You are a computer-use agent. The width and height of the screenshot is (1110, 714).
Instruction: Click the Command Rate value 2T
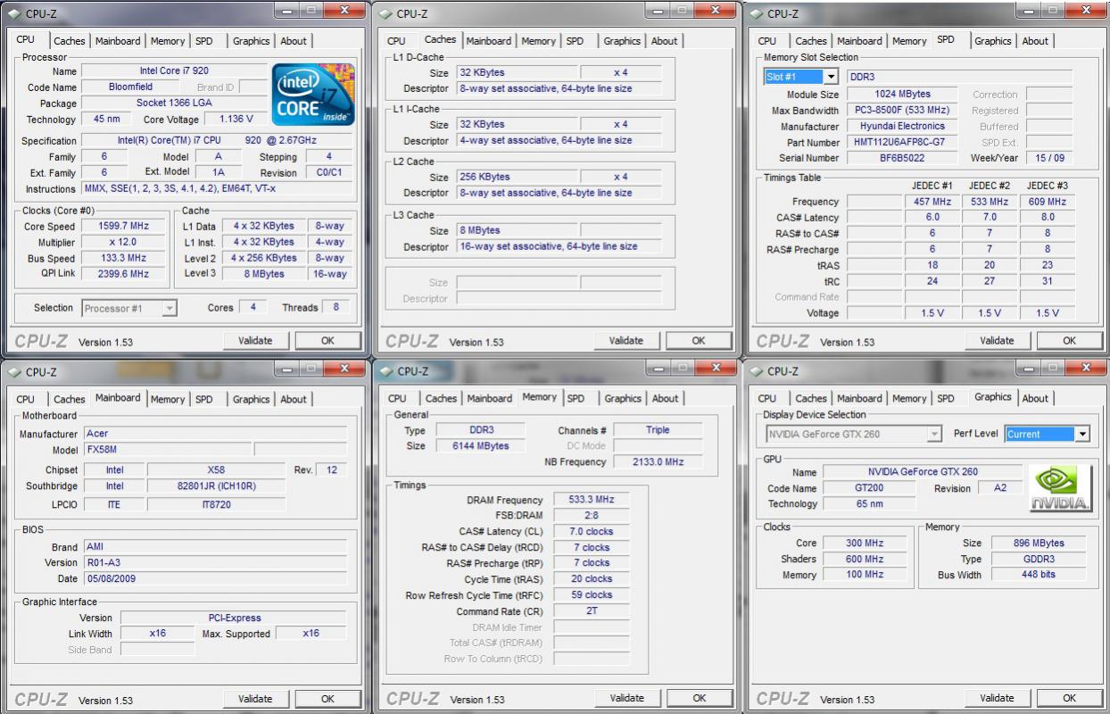[x=591, y=612]
